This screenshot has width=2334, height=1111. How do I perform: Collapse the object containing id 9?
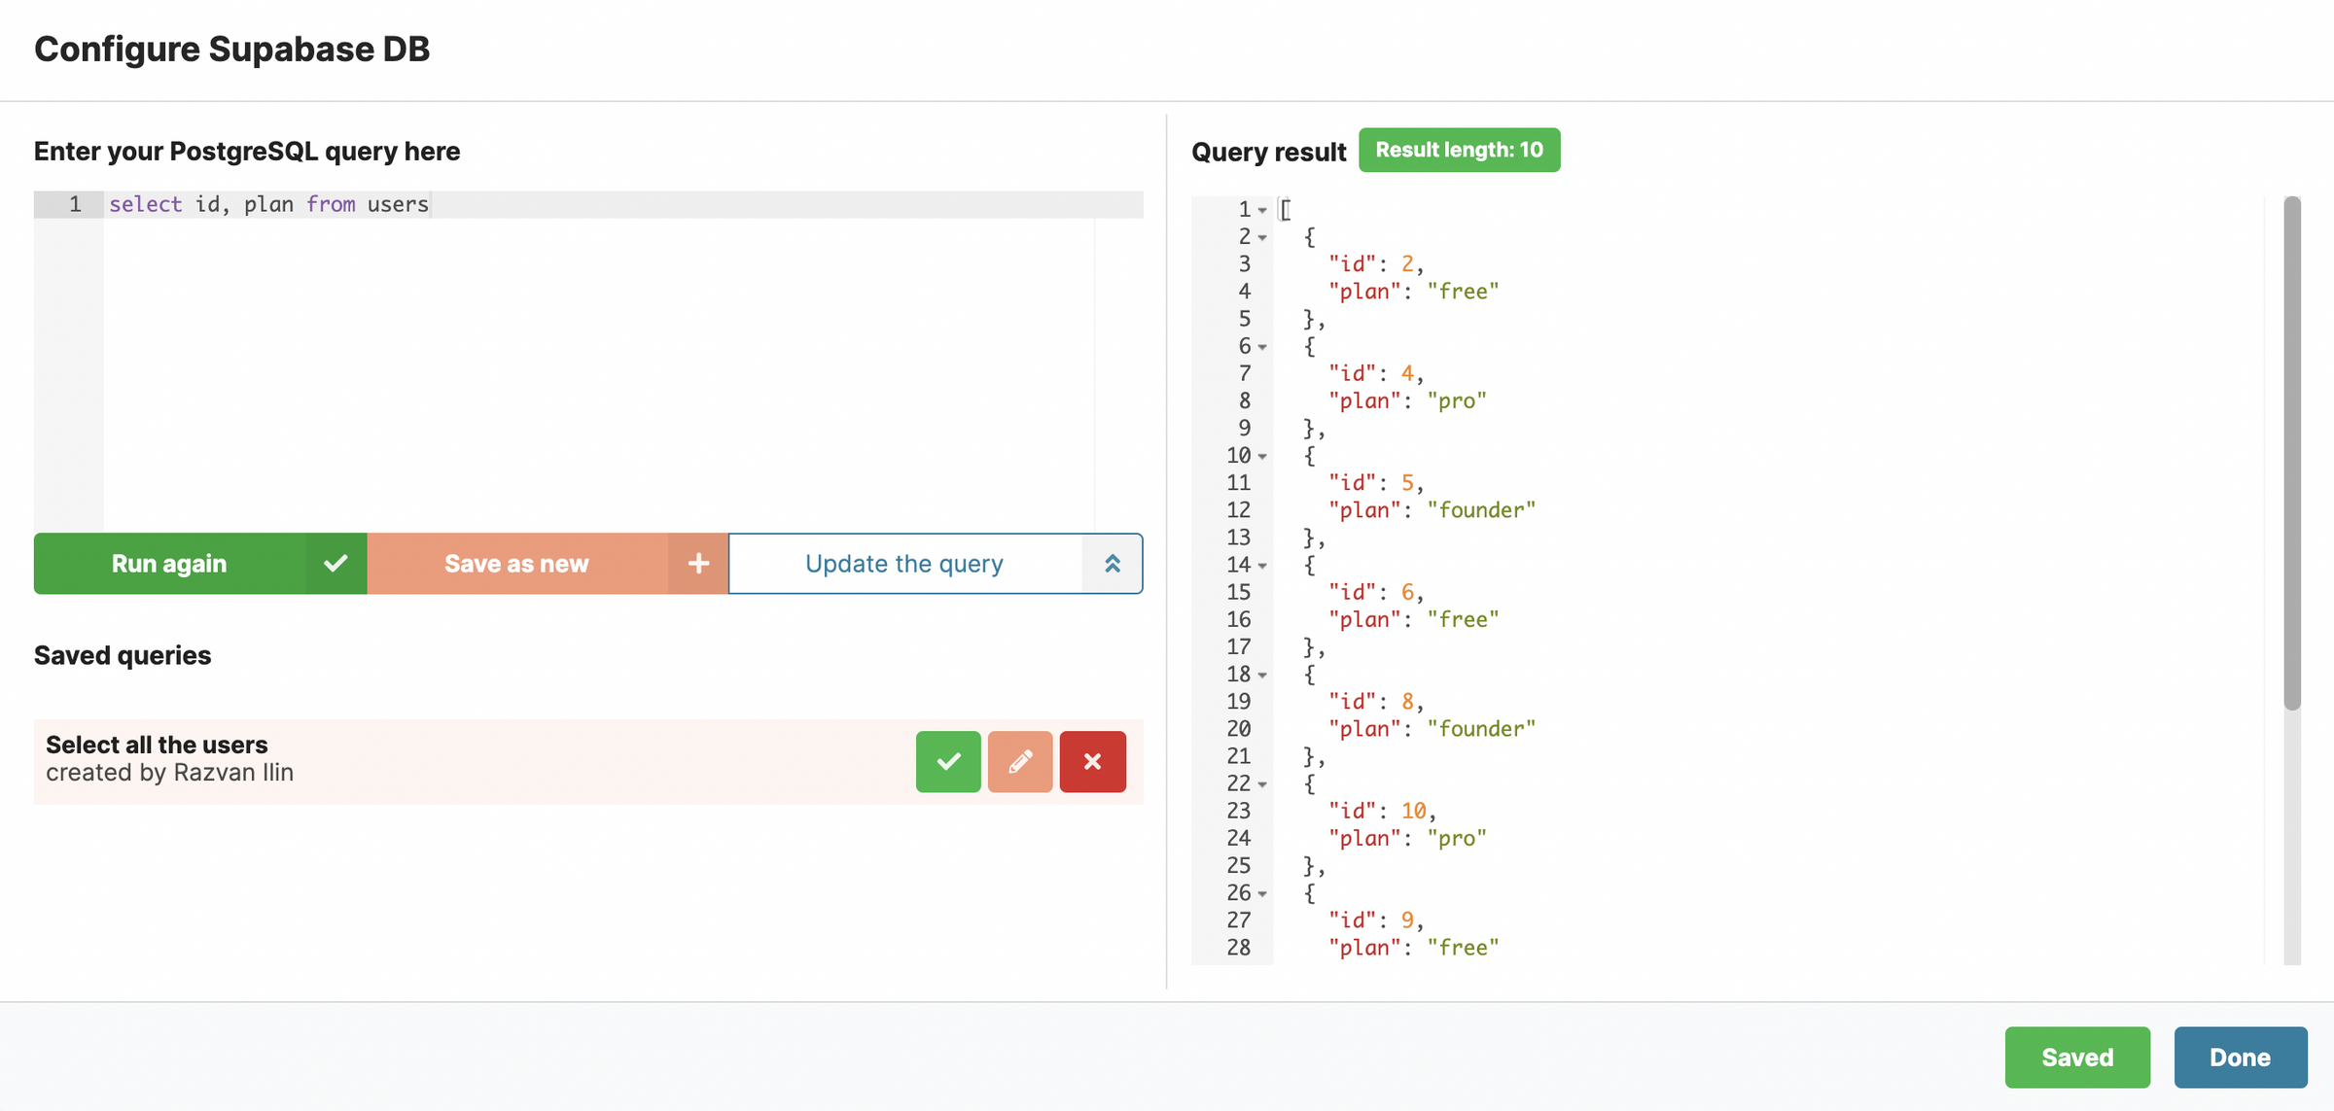(1262, 892)
